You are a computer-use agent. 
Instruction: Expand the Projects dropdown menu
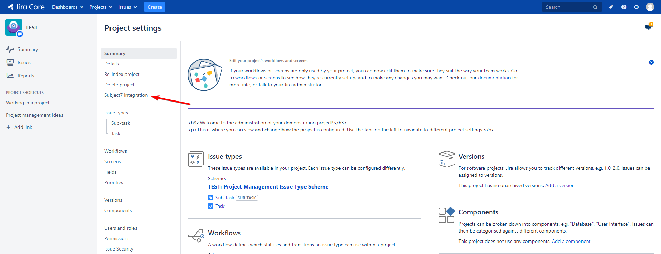[100, 7]
